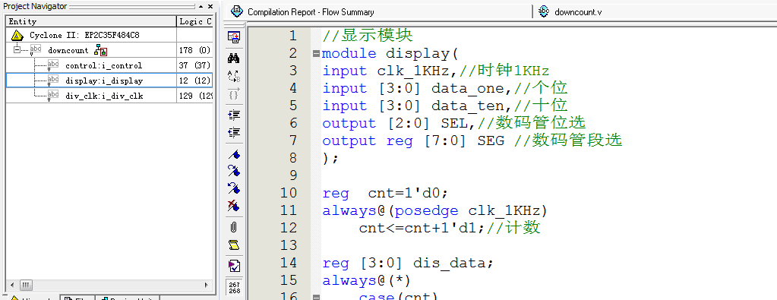Viewport: 777px width, 300px height.
Task: Click line number 13 in the gutter
Action: 288,245
